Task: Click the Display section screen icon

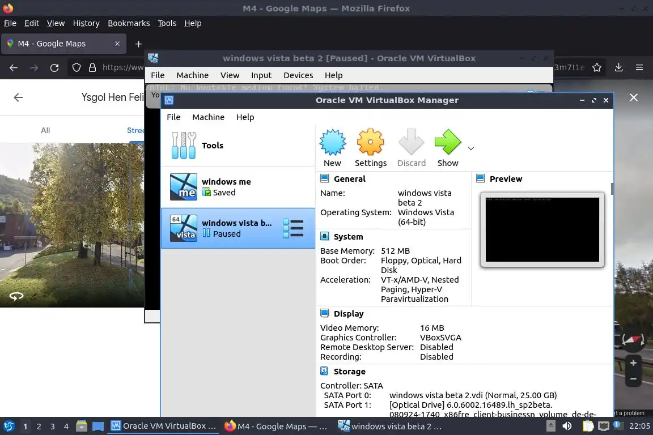Action: point(324,313)
